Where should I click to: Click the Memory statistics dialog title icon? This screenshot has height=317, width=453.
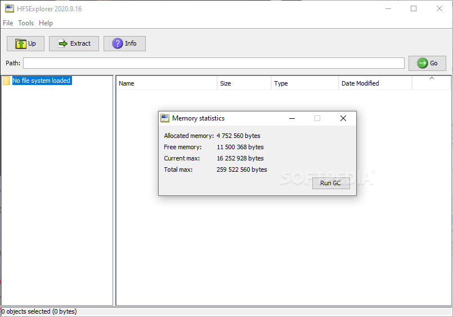click(165, 118)
